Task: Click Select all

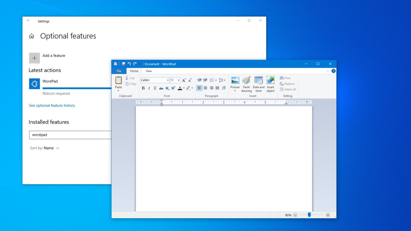Action: pos(288,90)
